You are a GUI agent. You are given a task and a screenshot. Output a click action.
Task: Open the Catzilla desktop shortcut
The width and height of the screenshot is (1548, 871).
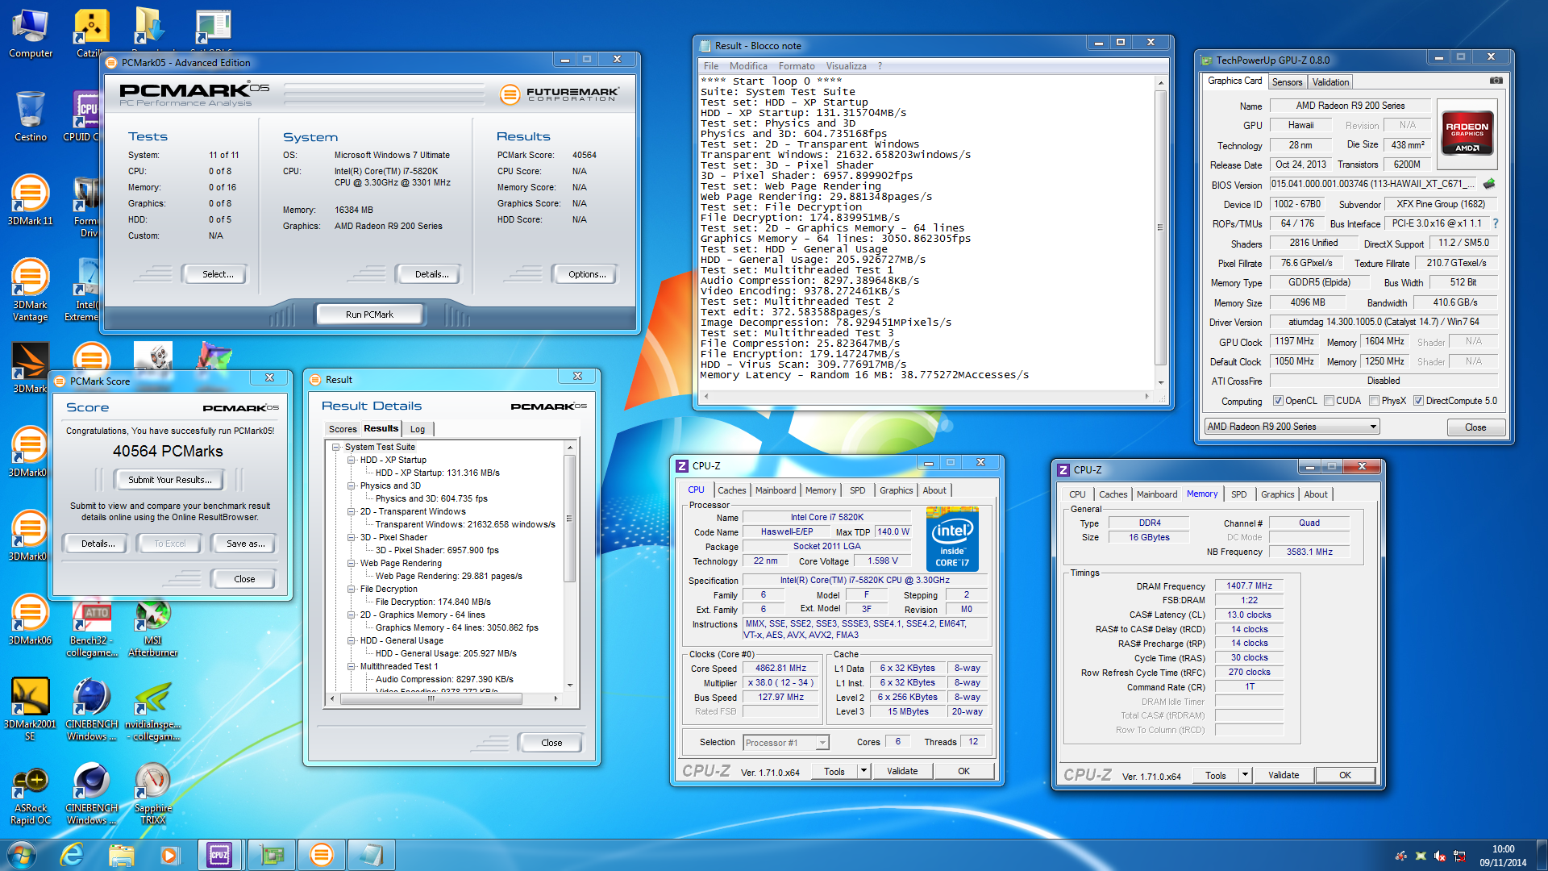click(90, 33)
